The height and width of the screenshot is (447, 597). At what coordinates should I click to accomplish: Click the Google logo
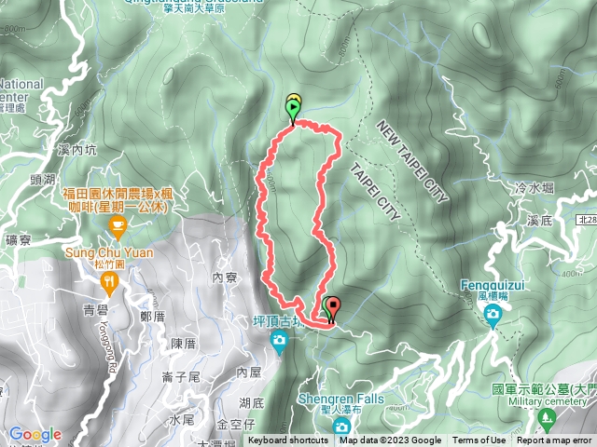click(x=35, y=434)
